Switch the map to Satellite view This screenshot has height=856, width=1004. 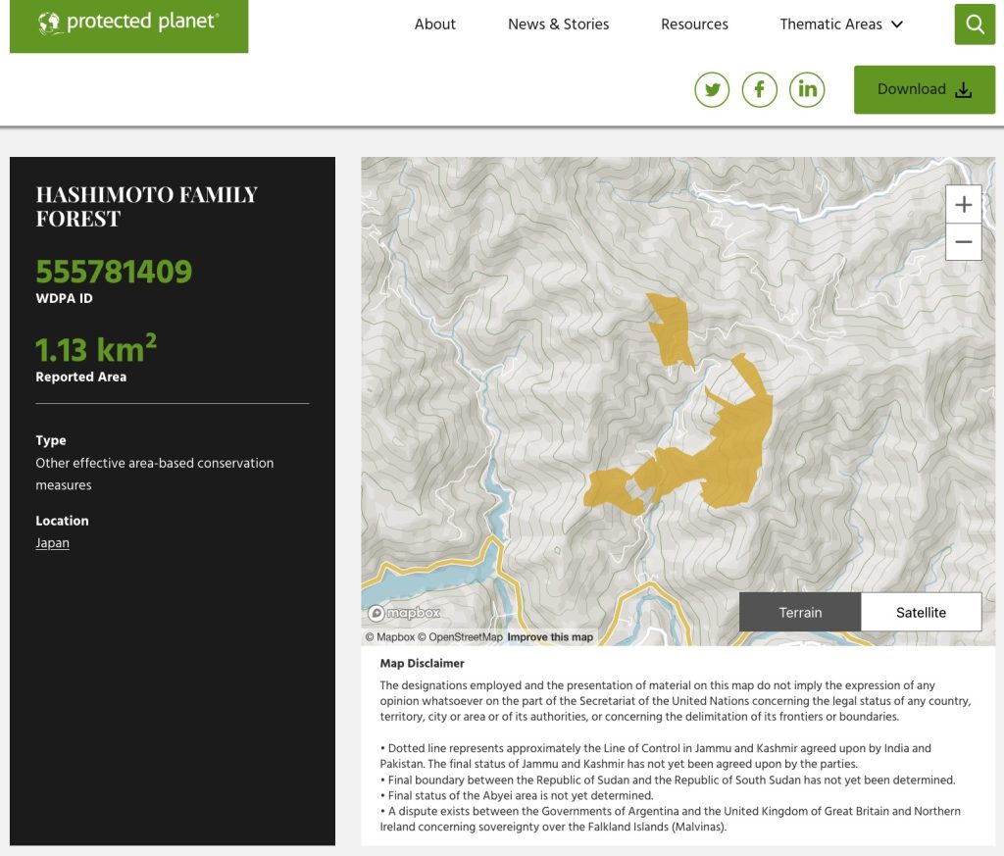(921, 612)
